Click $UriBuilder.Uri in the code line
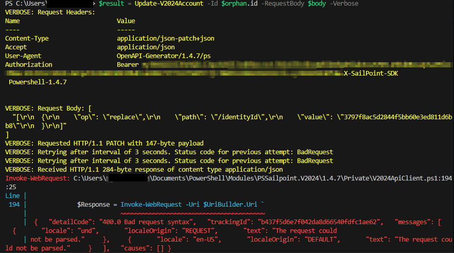The image size is (454, 253). tap(230, 205)
